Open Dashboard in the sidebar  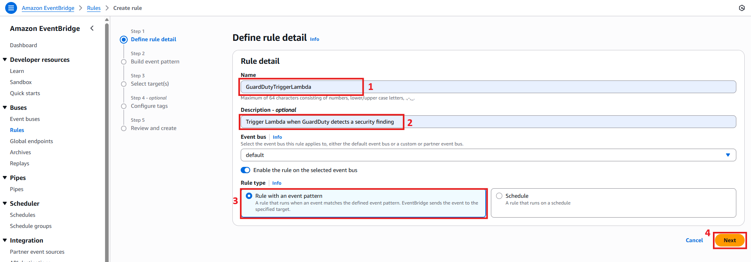click(x=23, y=45)
